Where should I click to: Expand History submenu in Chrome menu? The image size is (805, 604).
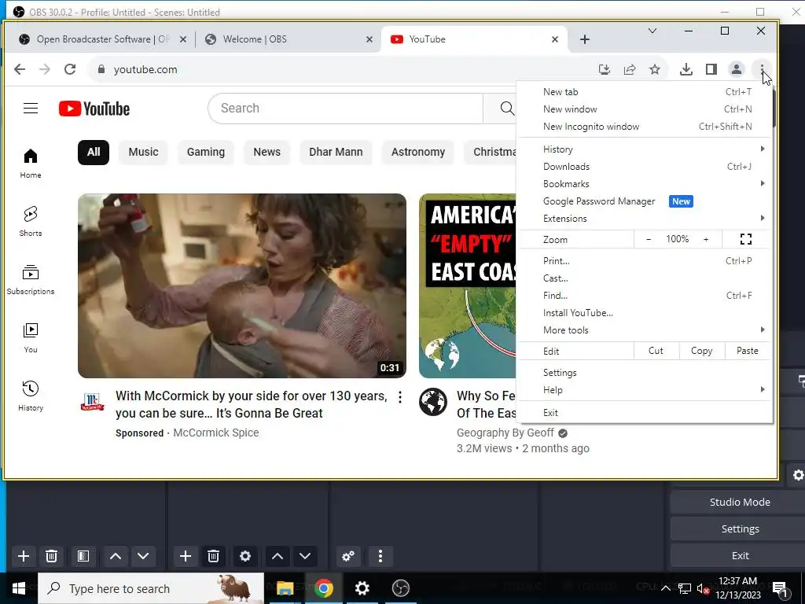[645, 149]
